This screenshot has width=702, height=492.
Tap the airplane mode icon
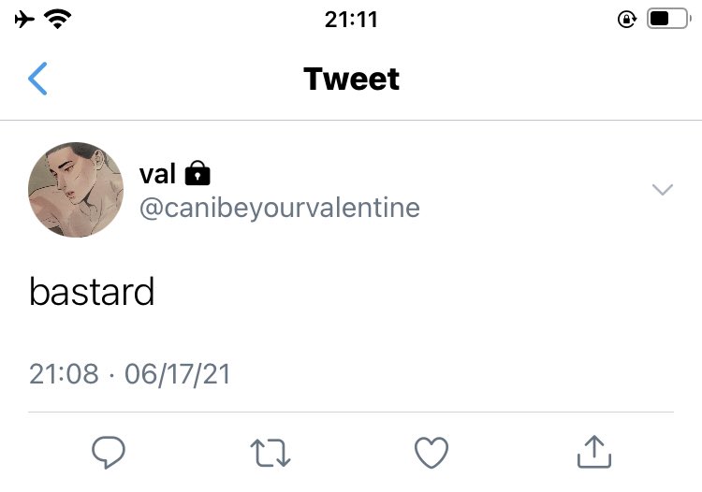tap(24, 20)
